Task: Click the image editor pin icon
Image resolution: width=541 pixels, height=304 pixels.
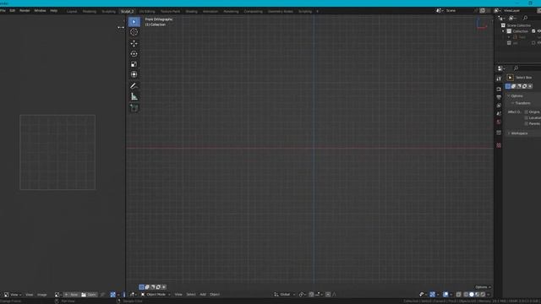Action: (x=102, y=295)
